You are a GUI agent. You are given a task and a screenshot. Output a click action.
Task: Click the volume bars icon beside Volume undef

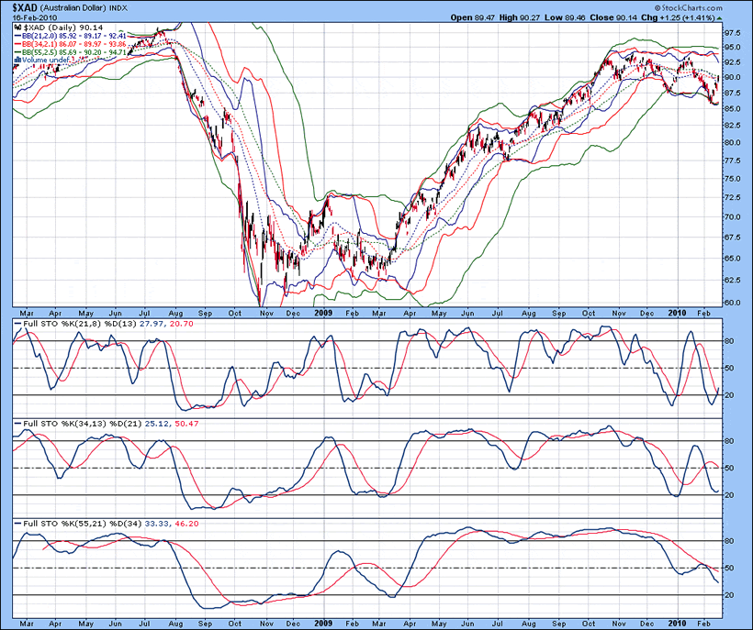pos(17,60)
